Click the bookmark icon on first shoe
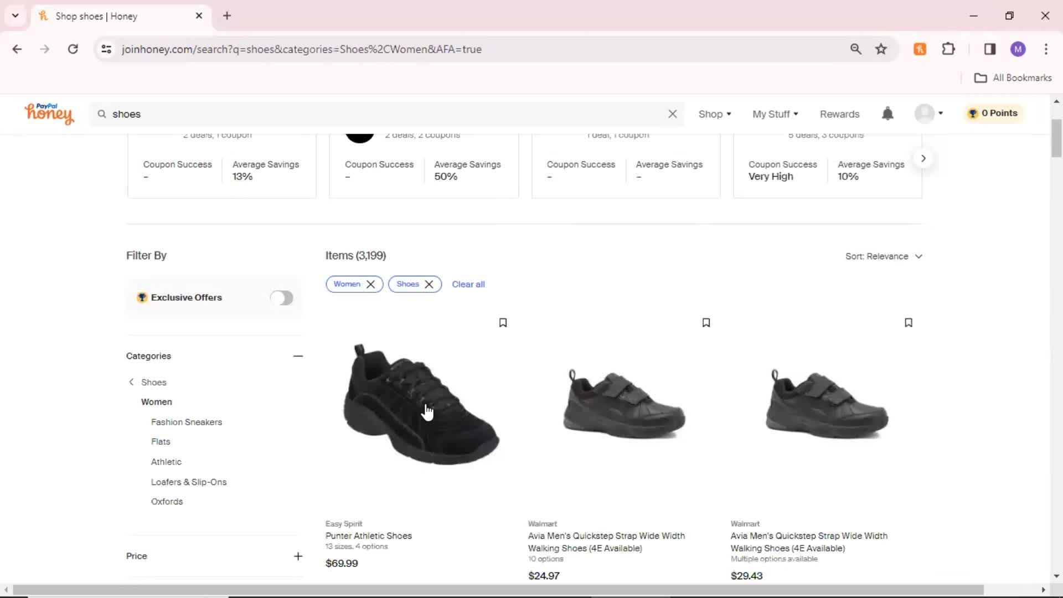This screenshot has width=1063, height=598. (502, 323)
